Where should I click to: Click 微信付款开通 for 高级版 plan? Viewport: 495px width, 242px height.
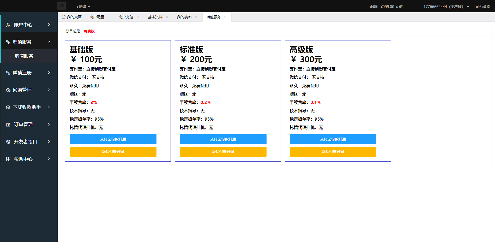pos(333,152)
